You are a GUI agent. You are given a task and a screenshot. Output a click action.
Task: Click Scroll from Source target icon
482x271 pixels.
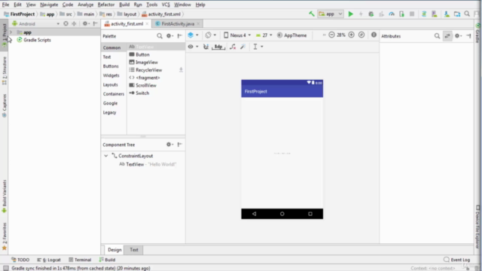tap(66, 23)
